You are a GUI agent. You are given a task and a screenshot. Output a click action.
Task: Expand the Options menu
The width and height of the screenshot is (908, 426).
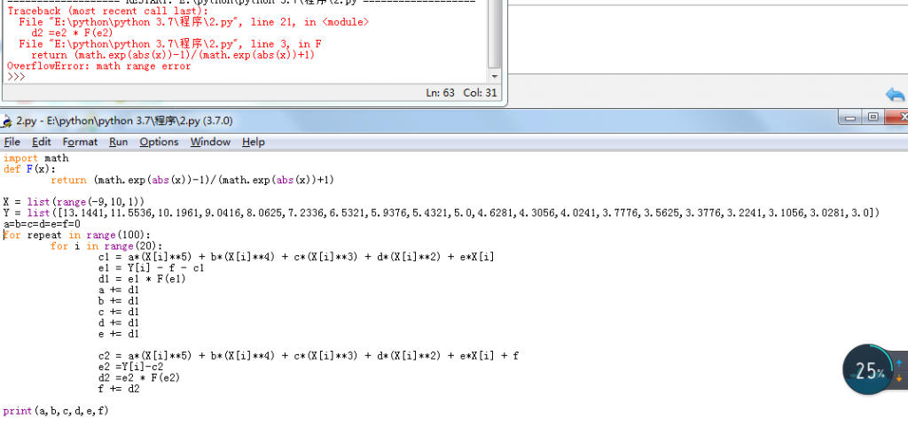159,142
